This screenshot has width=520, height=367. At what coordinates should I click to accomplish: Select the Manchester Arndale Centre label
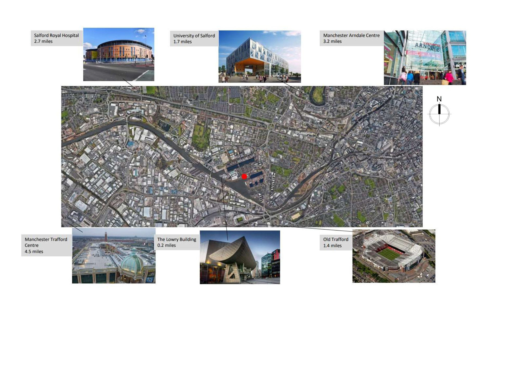[351, 38]
